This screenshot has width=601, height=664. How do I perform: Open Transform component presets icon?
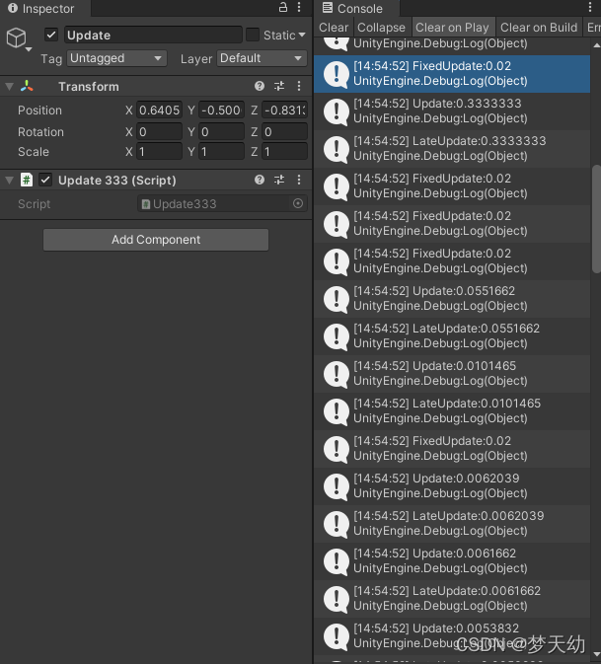(x=279, y=87)
